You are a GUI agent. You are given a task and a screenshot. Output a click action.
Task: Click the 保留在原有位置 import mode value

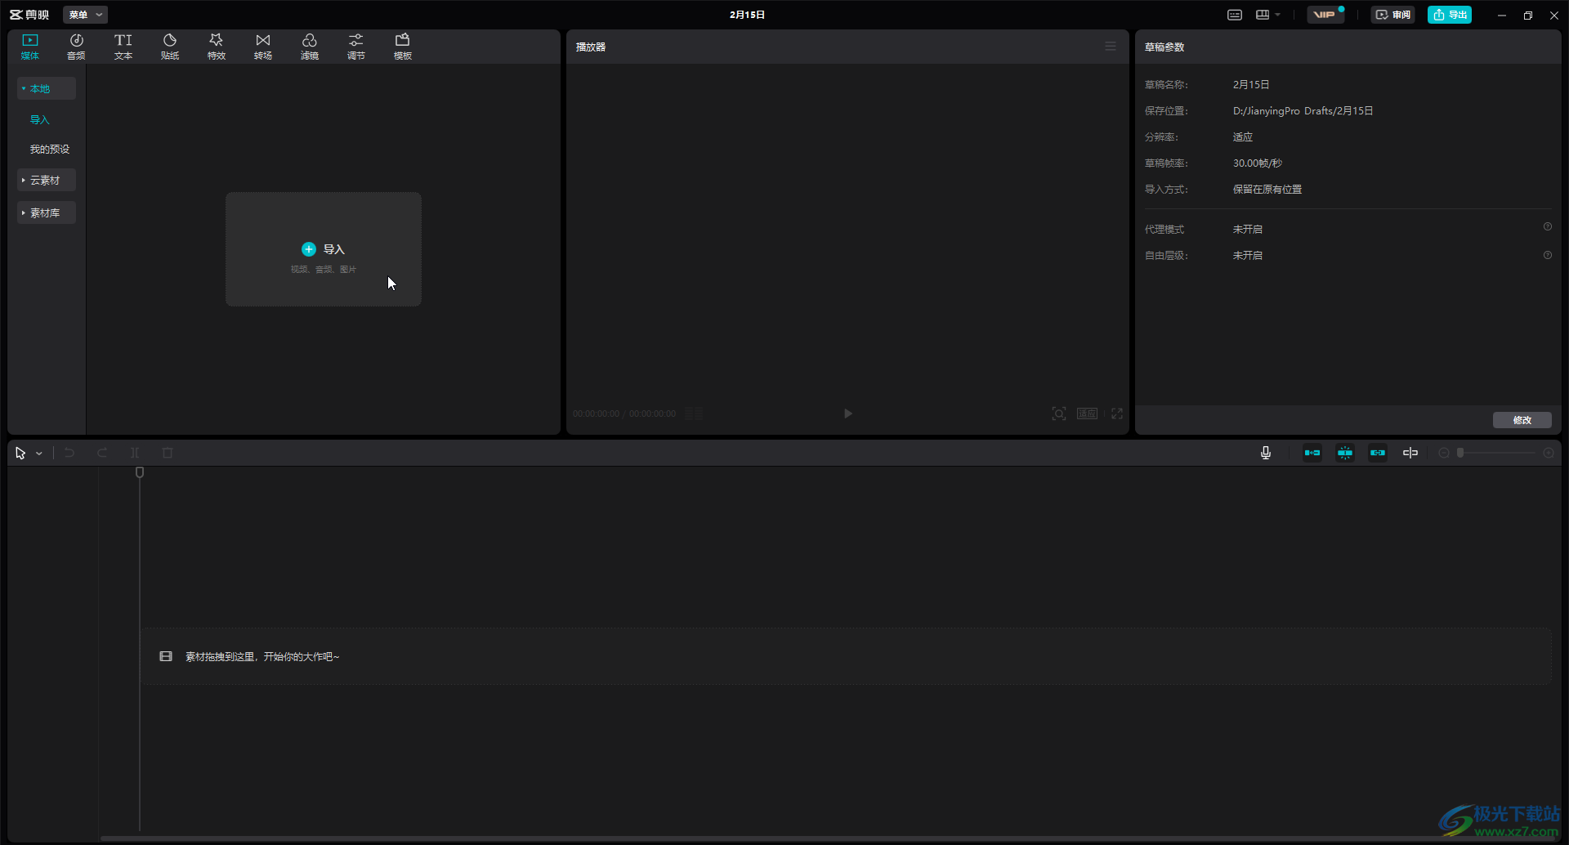point(1267,189)
